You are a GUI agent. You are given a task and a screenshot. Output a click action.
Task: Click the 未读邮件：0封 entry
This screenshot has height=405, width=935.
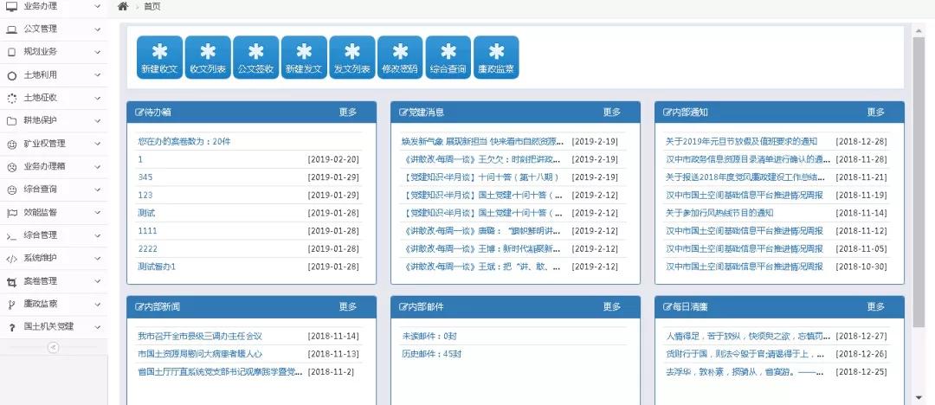pos(429,336)
